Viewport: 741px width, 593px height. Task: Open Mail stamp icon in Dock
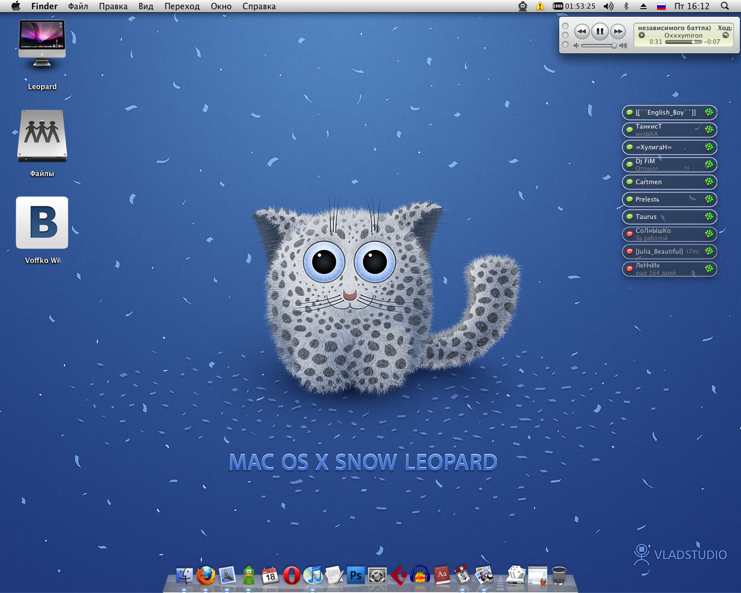(227, 575)
